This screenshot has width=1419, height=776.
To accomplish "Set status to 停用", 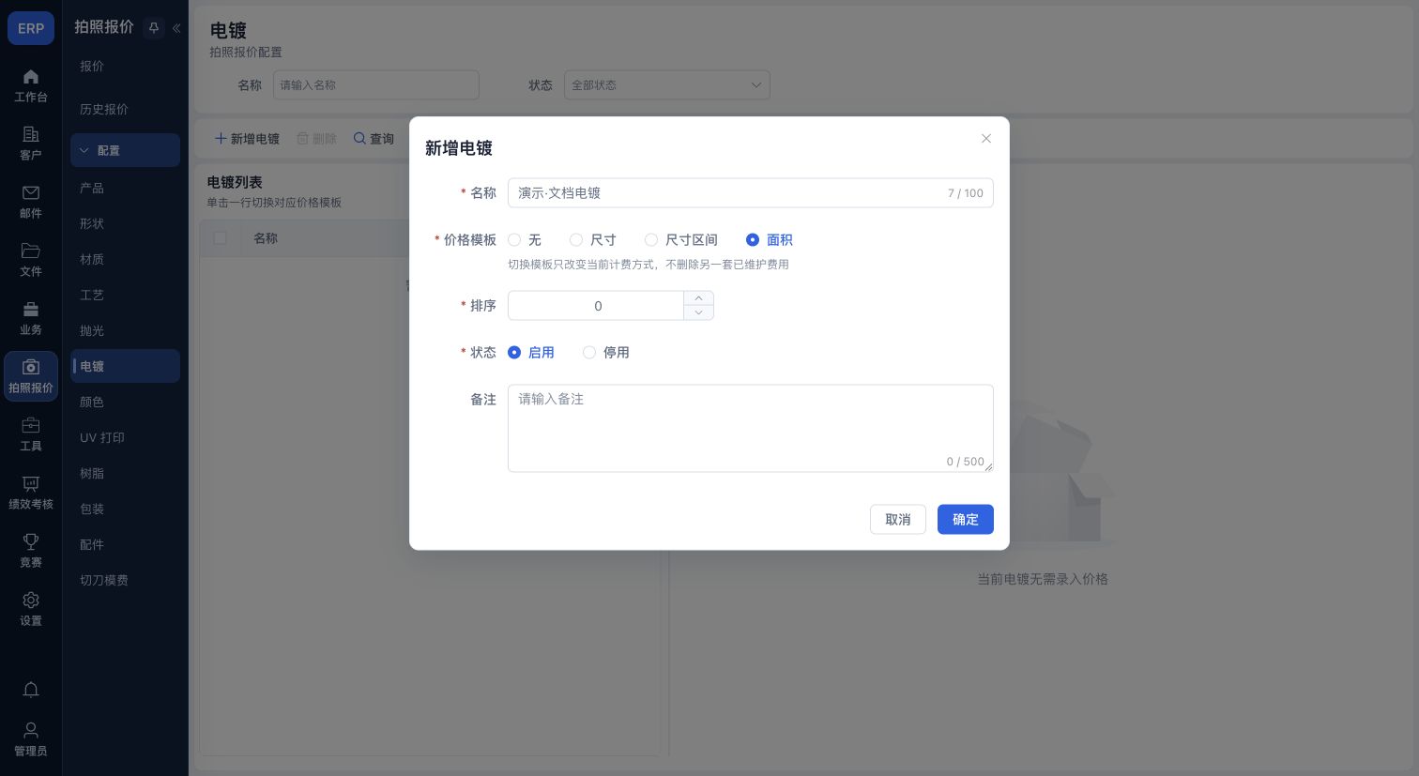I will [606, 353].
